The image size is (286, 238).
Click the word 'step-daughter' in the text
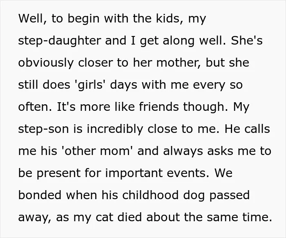[60, 41]
